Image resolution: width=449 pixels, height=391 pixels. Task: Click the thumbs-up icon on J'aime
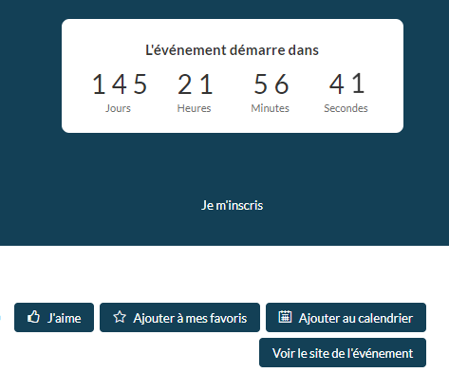[33, 317]
